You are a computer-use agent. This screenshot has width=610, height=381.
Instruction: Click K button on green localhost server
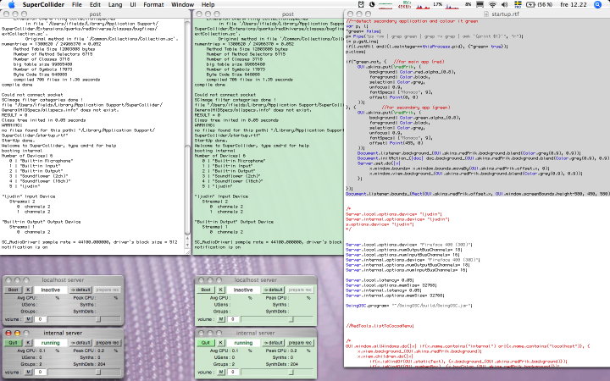[x=220, y=290]
